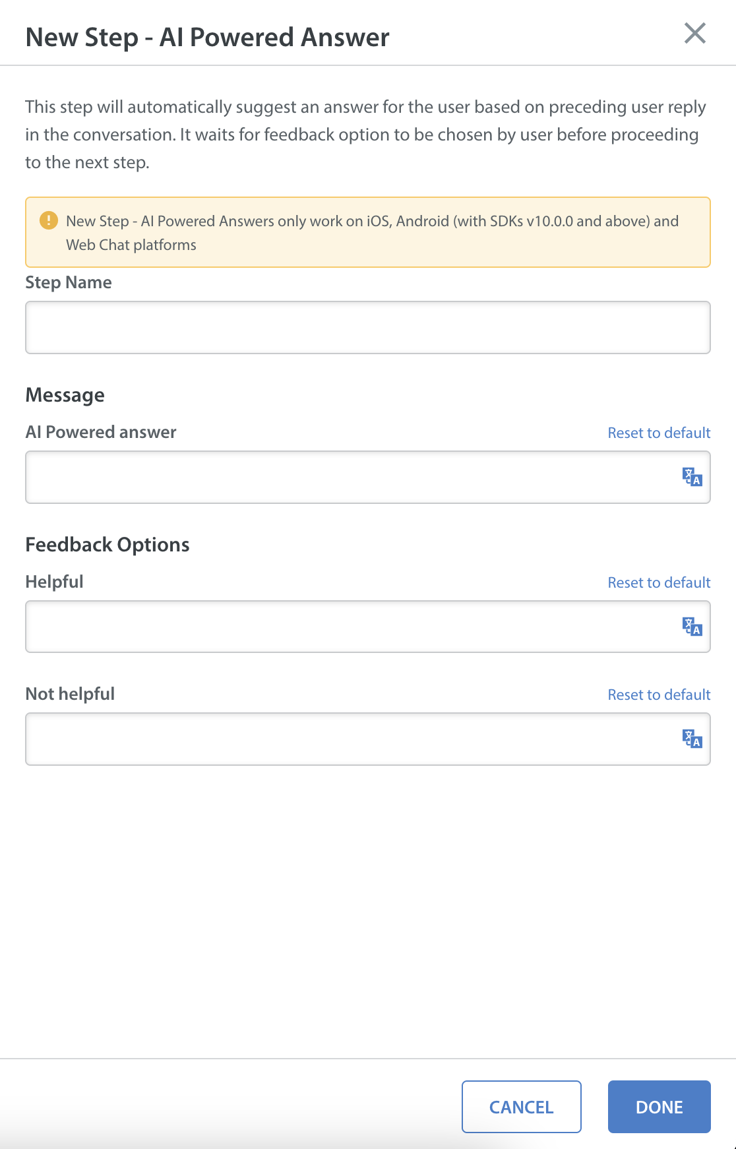The height and width of the screenshot is (1149, 736).
Task: Open translations for the Not helpful field
Action: [692, 739]
